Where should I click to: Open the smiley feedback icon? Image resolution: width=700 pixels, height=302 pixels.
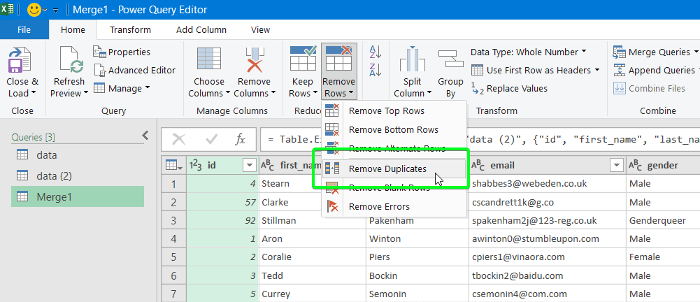[34, 9]
